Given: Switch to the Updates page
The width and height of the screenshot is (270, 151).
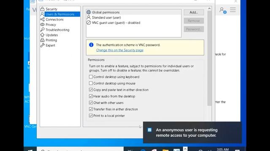Looking at the screenshot, I should pos(51,35).
